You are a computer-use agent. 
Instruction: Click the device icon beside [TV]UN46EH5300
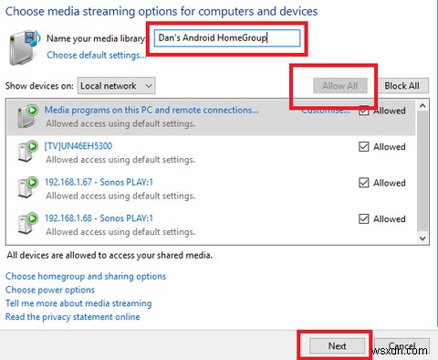pyautogui.click(x=27, y=152)
